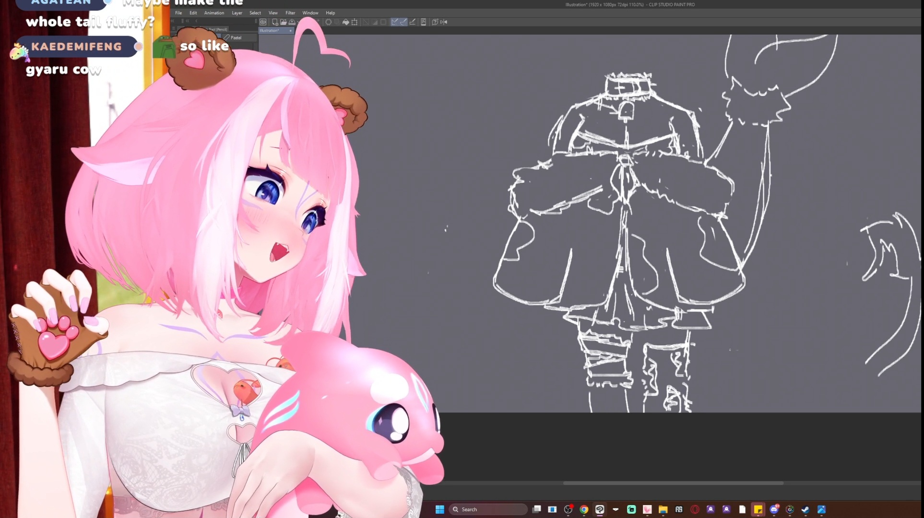Click the Scale/Rotate transform icon

(355, 22)
